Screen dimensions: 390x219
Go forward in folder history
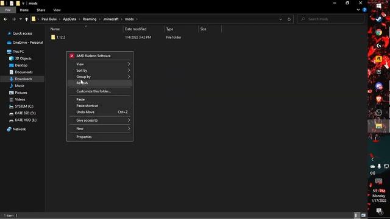tap(14, 19)
